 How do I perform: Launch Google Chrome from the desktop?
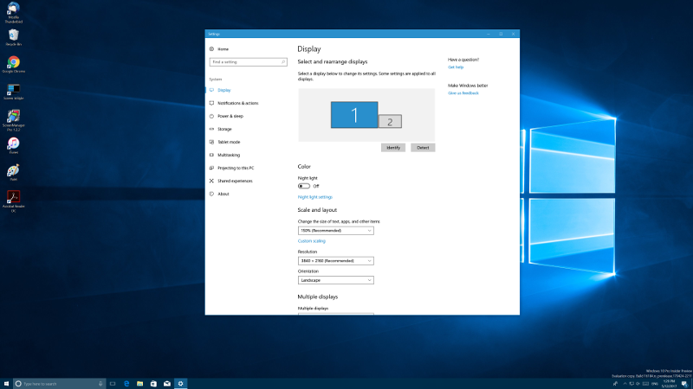click(x=13, y=64)
